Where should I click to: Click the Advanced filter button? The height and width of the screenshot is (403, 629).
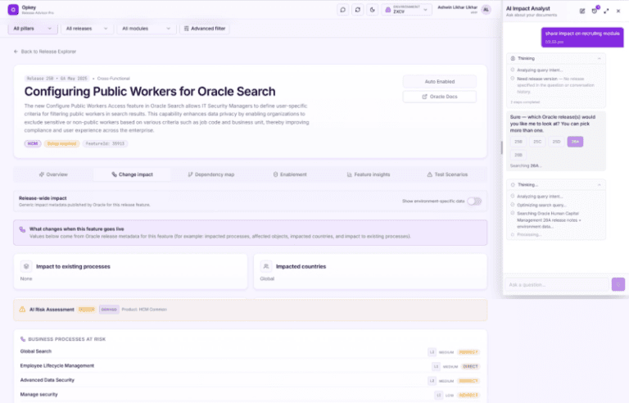[205, 29]
